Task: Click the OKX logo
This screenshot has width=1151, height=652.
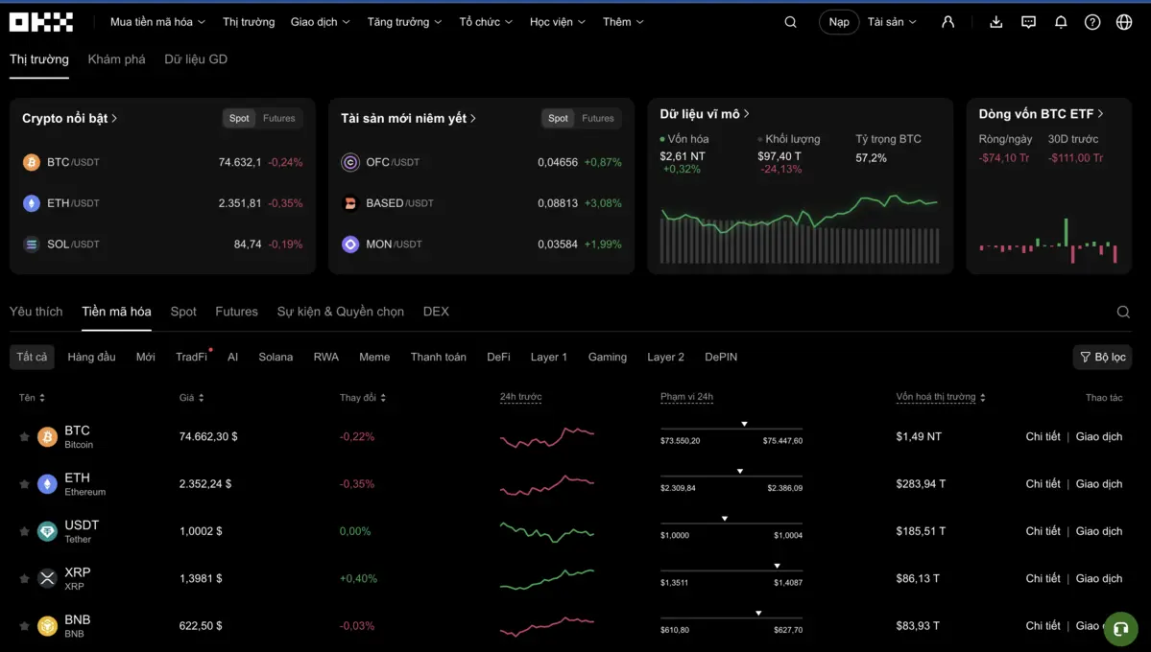Action: [x=40, y=21]
